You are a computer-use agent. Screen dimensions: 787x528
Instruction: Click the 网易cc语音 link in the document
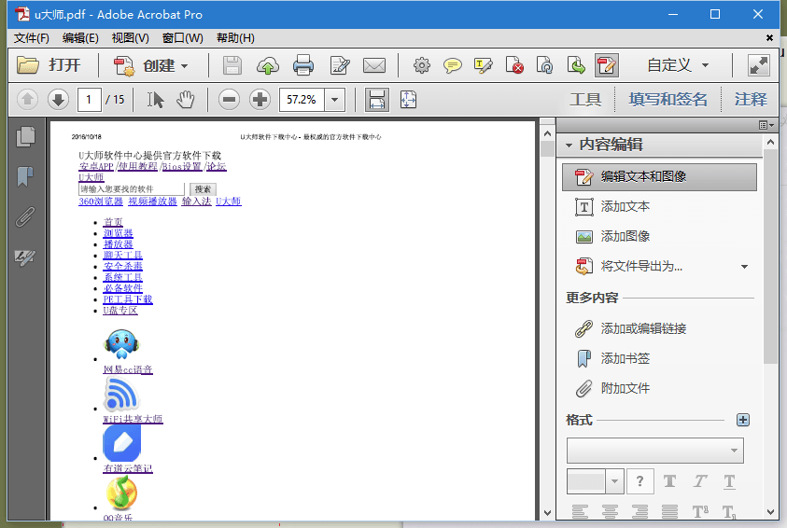tap(128, 369)
